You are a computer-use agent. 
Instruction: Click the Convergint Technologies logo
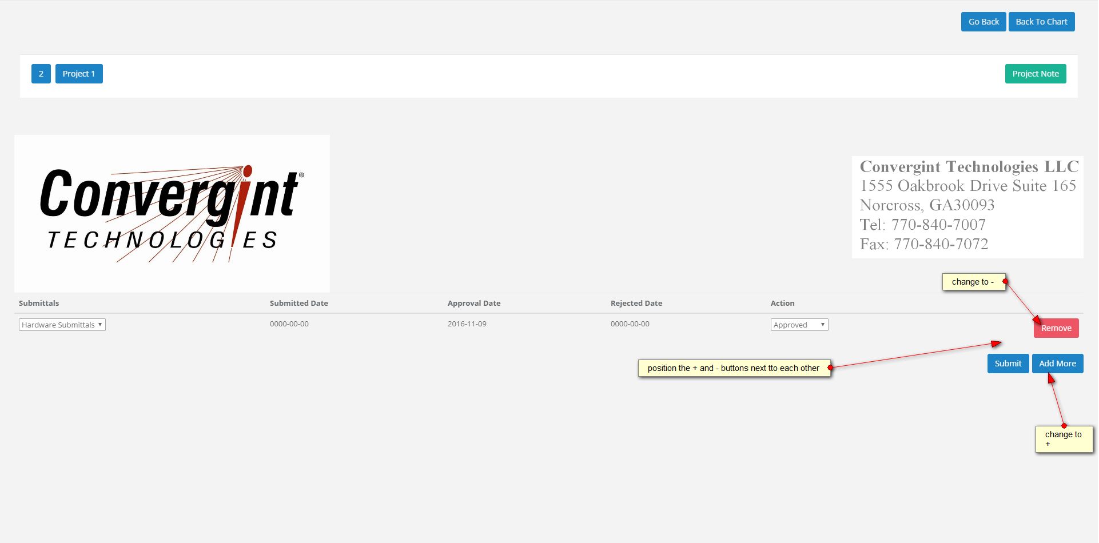coord(172,214)
